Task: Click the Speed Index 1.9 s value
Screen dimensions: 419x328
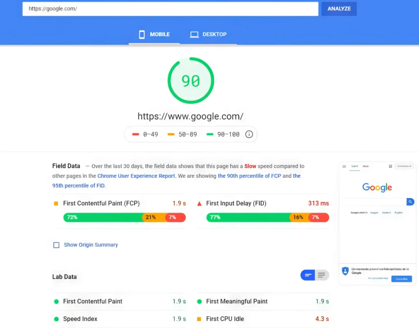Action: point(179,319)
